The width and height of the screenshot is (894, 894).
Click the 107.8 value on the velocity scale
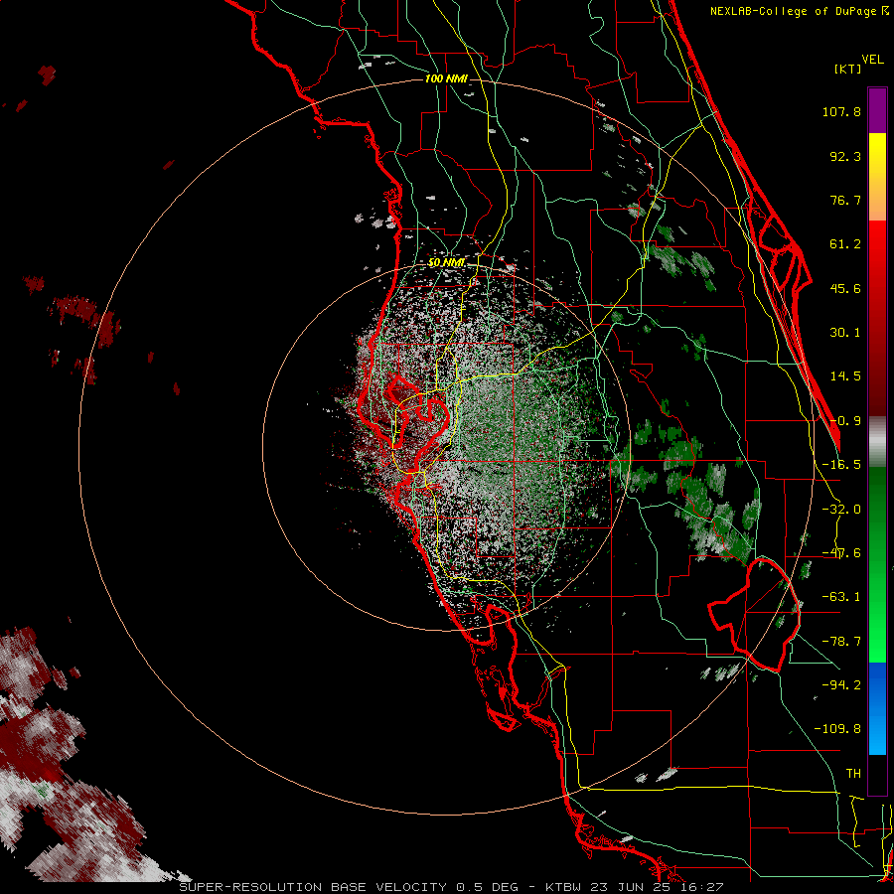(841, 111)
